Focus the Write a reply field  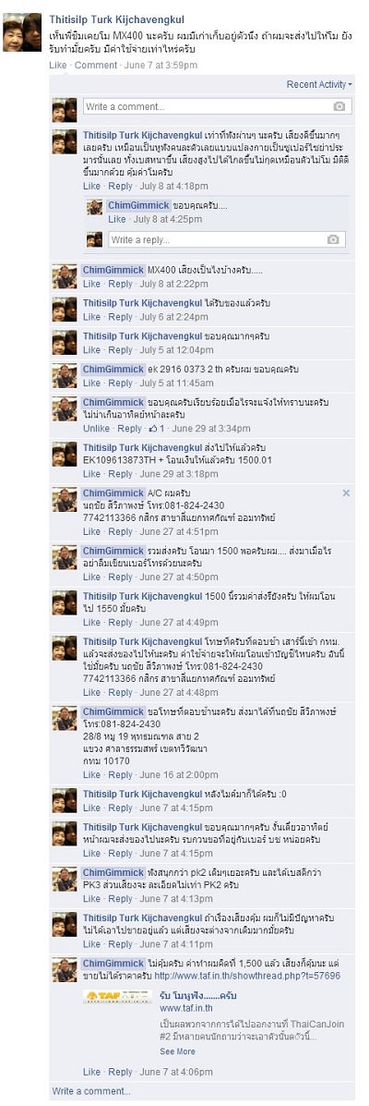click(227, 240)
